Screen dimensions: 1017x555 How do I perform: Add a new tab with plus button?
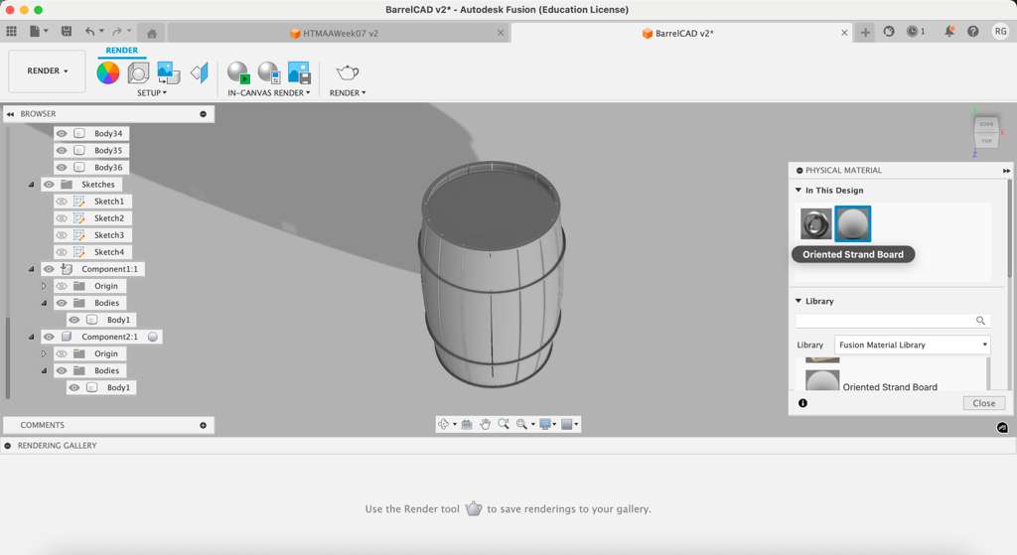click(x=865, y=33)
